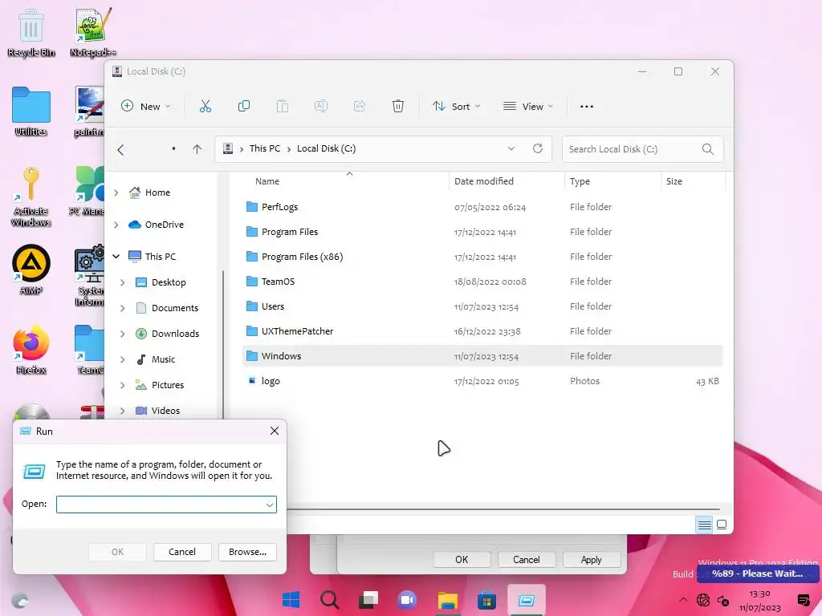Open taskbar Search magnifier
822x616 pixels.
(330, 600)
